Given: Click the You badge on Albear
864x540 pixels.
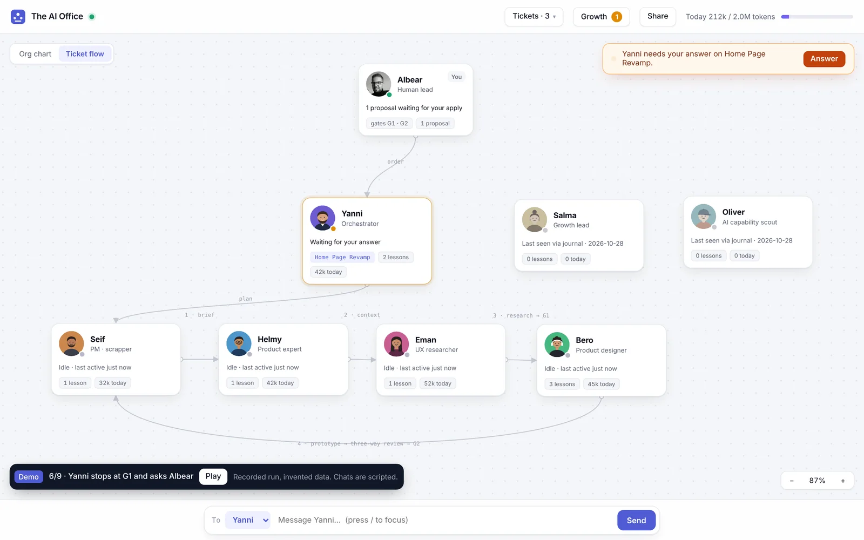Looking at the screenshot, I should pos(457,77).
